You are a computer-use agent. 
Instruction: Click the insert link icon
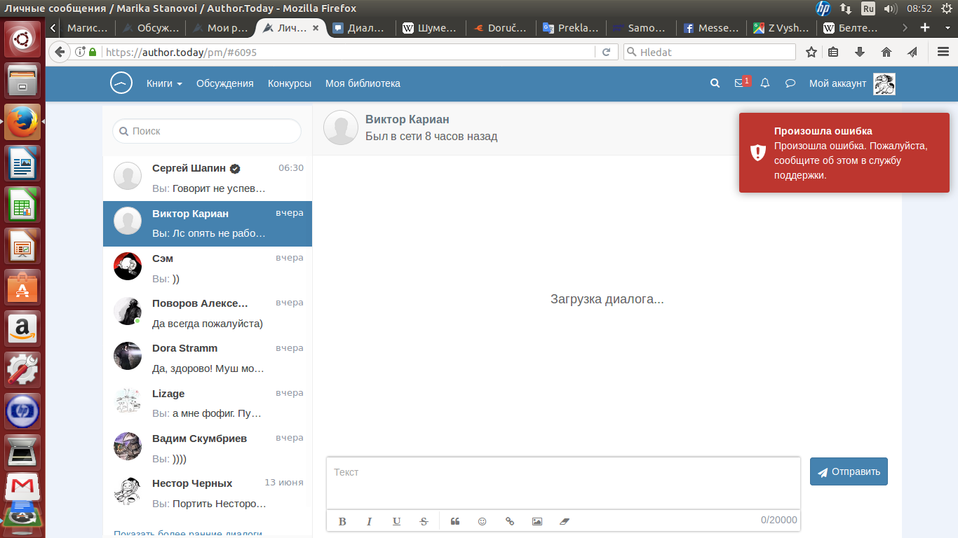coord(510,521)
